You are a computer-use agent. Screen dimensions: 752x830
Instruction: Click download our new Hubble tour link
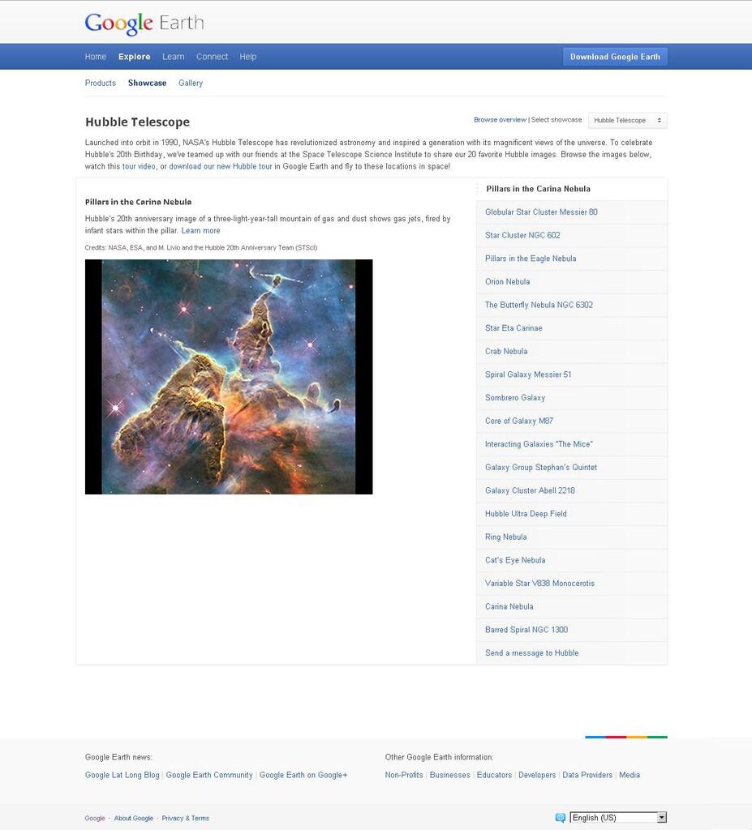click(221, 166)
